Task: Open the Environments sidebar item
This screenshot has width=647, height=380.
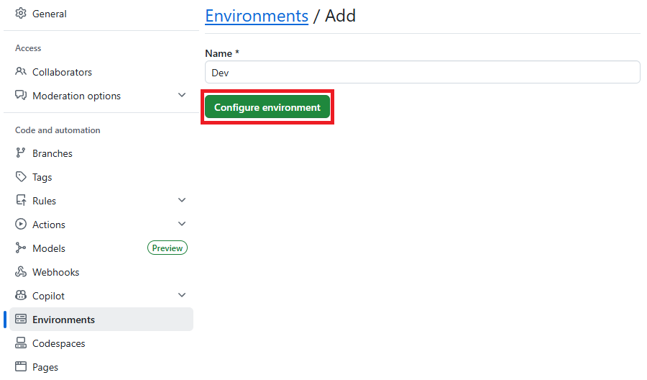Action: 101,320
